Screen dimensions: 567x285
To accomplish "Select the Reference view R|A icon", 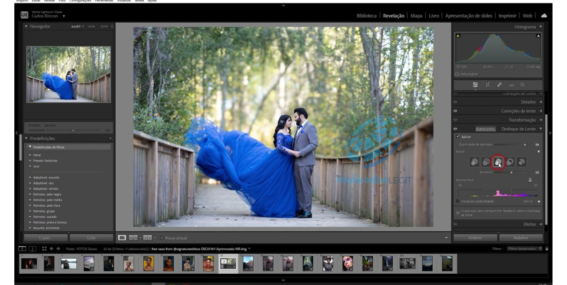I will (133, 238).
